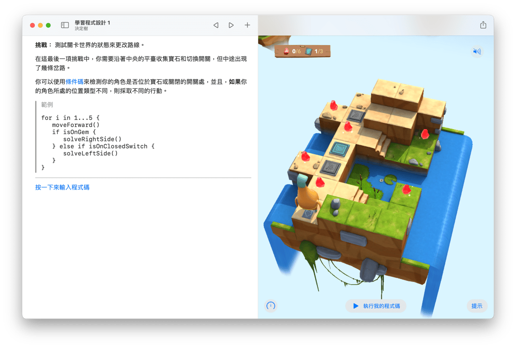Viewport: 516px width, 348px height.
Task: Go to the previous page arrow
Action: 216,25
